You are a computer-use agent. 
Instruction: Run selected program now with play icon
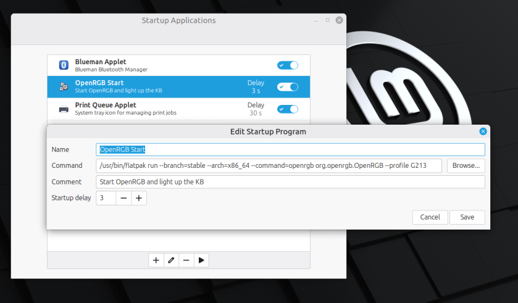click(201, 260)
